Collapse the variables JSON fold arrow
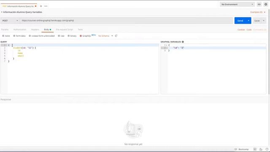Image resolution: width=270 pixels, height=152 pixels. (167, 45)
